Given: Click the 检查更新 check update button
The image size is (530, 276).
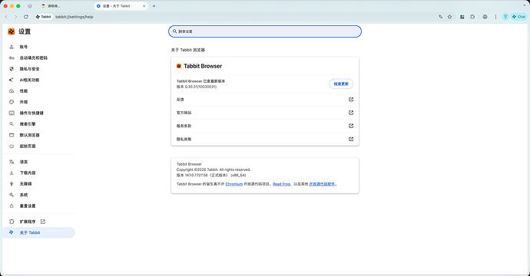Looking at the screenshot, I should tap(341, 84).
